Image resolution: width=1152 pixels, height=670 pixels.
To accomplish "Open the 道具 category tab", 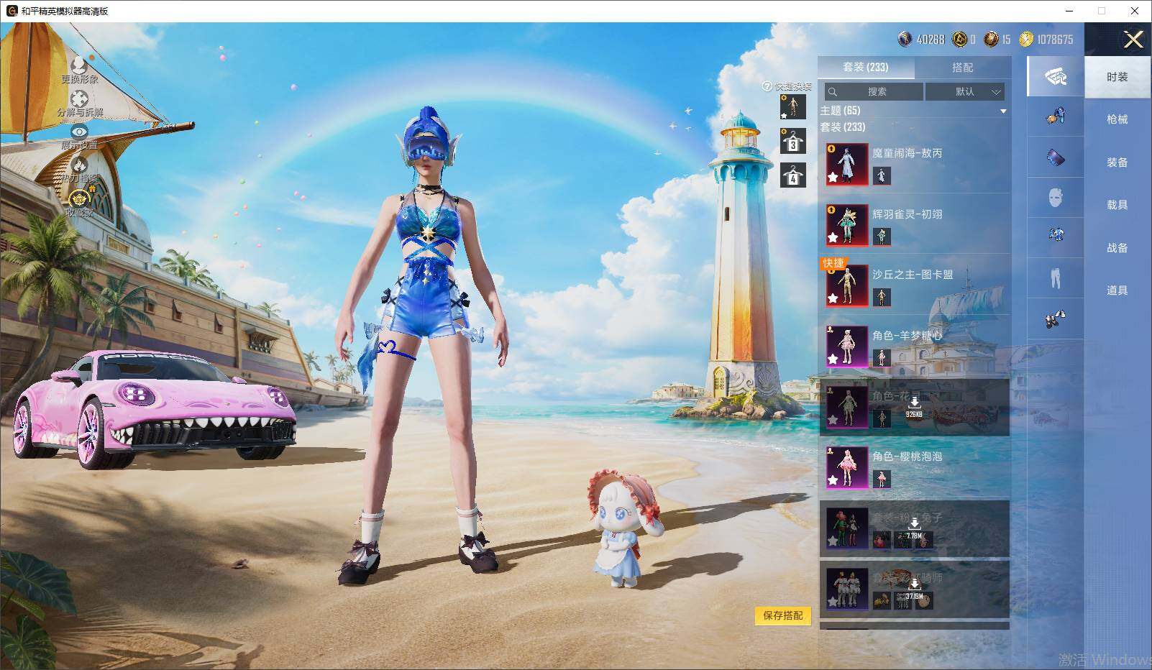I will (x=1117, y=290).
